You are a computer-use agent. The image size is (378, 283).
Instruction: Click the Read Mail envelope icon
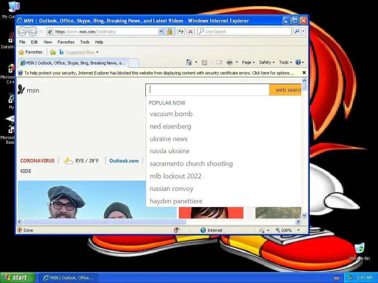[x=219, y=62]
